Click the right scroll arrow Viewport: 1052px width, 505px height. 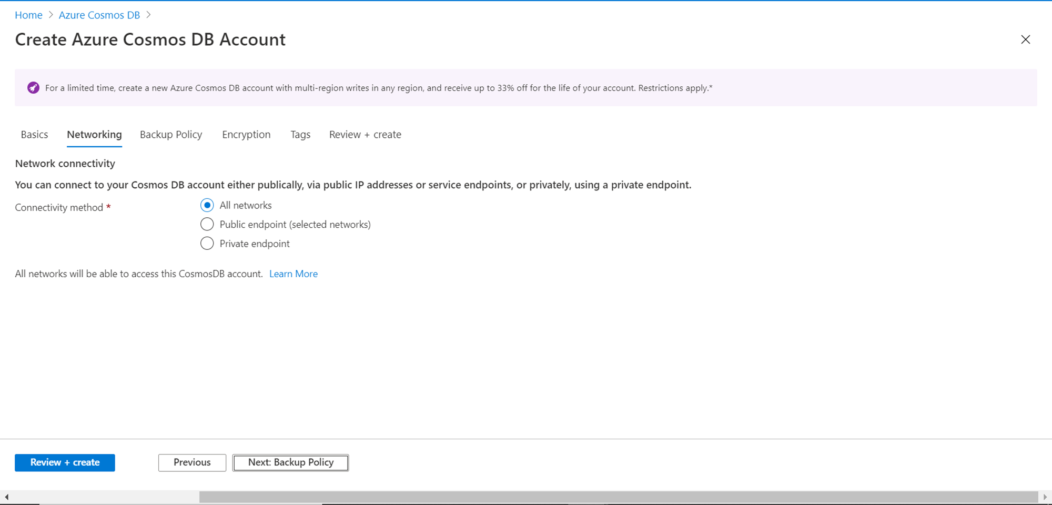tap(1045, 497)
